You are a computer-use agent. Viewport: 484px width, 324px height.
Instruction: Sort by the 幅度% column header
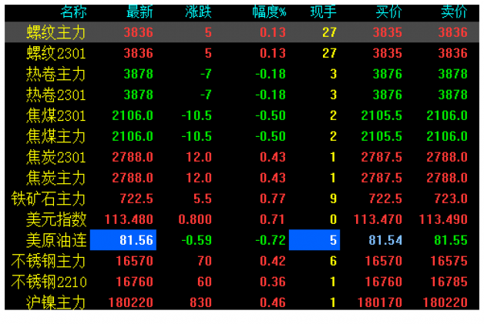click(x=269, y=12)
